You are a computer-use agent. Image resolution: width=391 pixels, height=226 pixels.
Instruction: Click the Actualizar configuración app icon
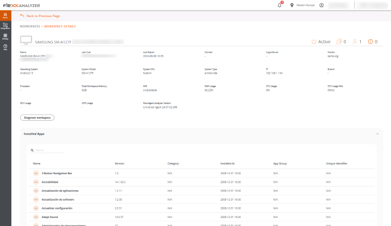(x=36, y=208)
